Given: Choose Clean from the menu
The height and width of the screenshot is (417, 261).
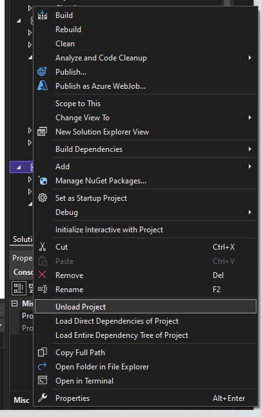Looking at the screenshot, I should coord(146,44).
